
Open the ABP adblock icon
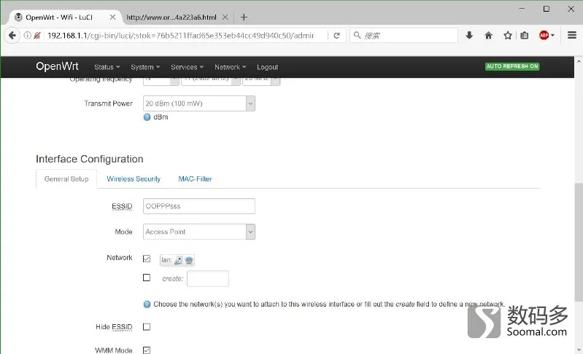click(544, 35)
